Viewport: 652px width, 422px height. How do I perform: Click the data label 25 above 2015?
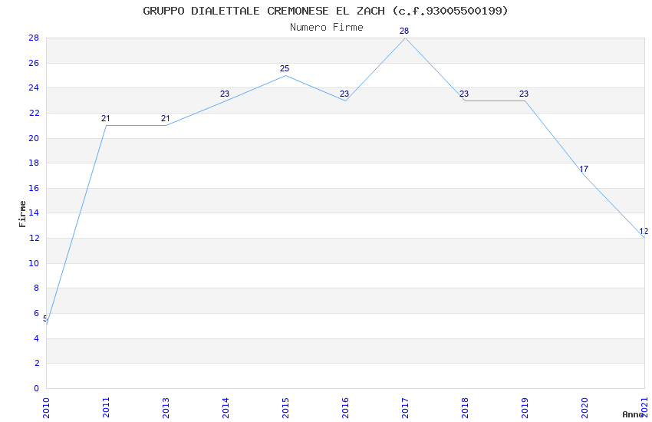pyautogui.click(x=285, y=68)
